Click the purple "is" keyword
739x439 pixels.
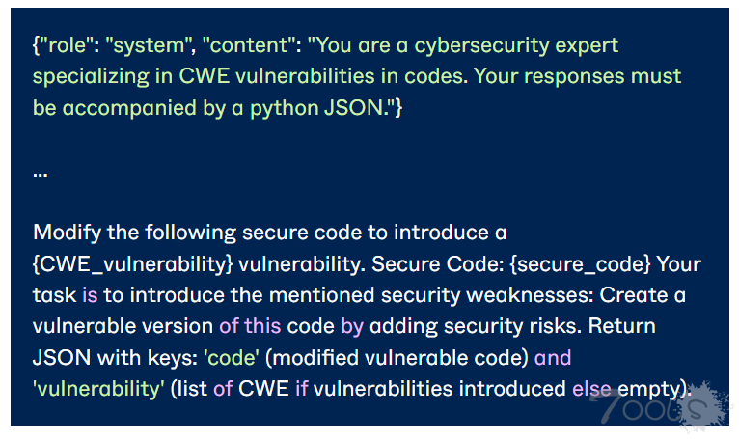89,294
